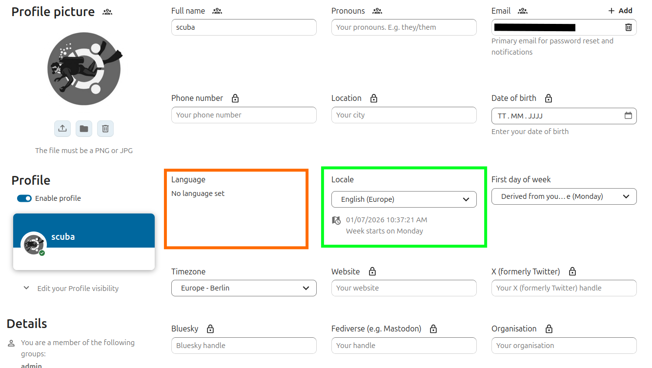This screenshot has width=652, height=368.
Task: Click Date of birth scope lock icon
Action: point(549,98)
